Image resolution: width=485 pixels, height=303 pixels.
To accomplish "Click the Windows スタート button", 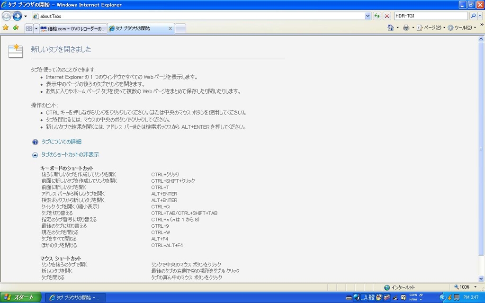I will [20, 297].
